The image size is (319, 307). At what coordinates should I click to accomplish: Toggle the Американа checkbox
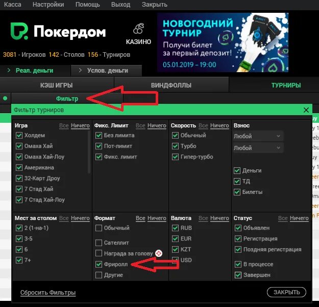pos(19,167)
